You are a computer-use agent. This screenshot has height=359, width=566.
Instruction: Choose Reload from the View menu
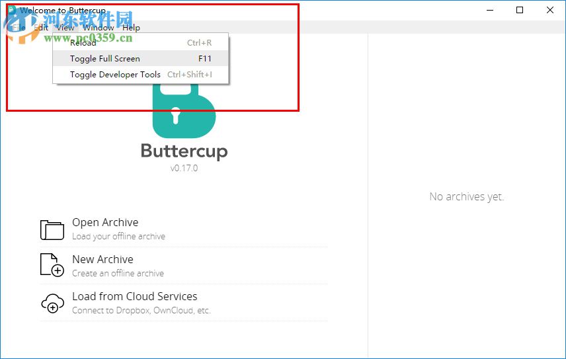pyautogui.click(x=140, y=42)
